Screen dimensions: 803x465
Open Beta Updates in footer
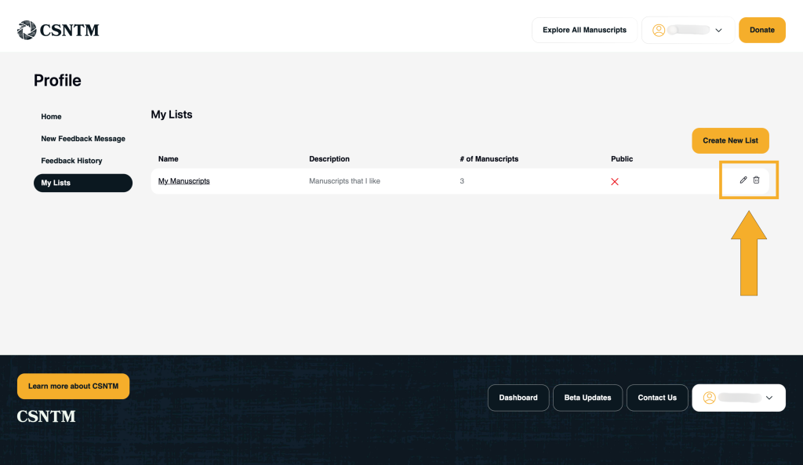(x=587, y=398)
